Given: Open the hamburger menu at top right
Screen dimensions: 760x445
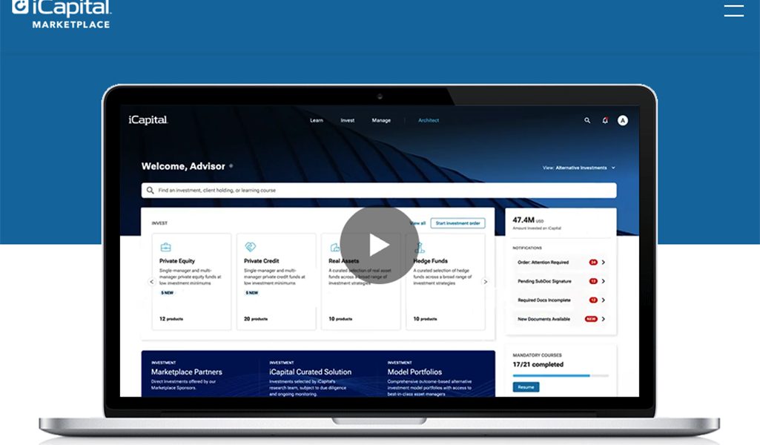Looking at the screenshot, I should pyautogui.click(x=734, y=10).
